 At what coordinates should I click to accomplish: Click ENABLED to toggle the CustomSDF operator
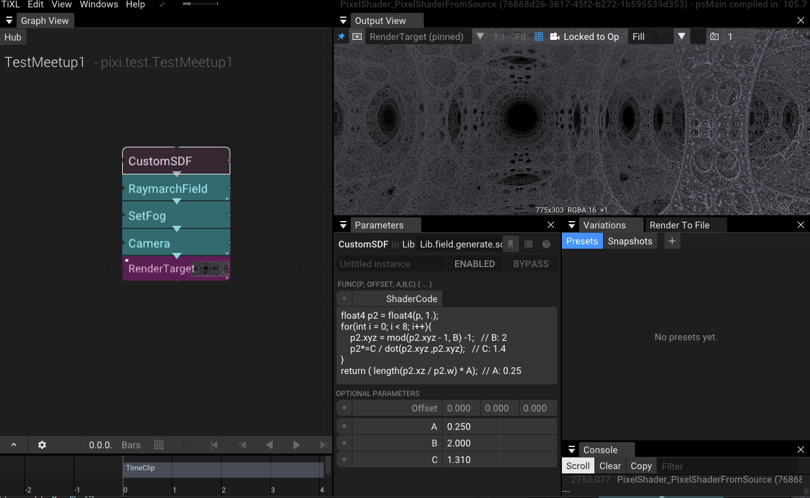(x=474, y=263)
